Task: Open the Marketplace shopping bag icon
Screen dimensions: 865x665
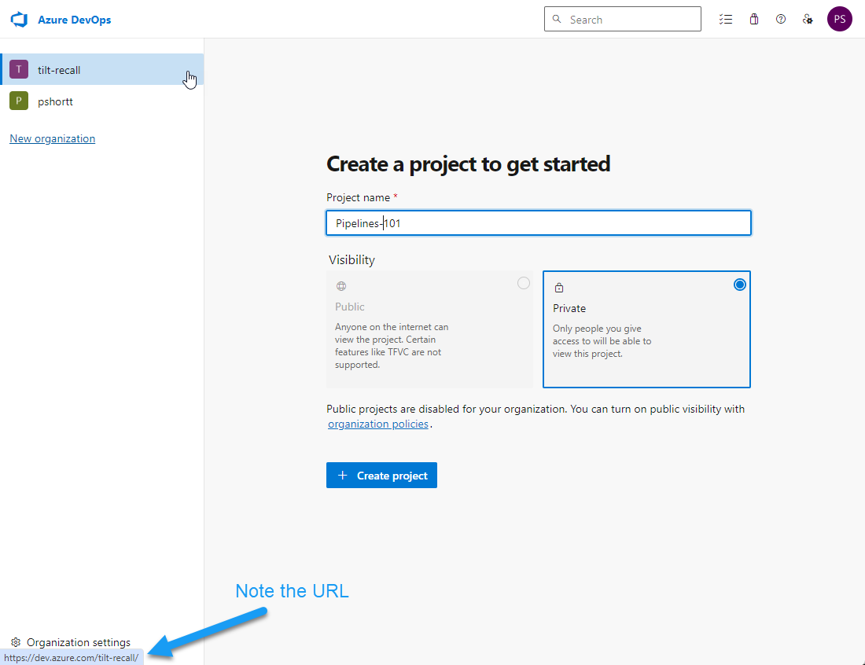Action: (x=753, y=19)
